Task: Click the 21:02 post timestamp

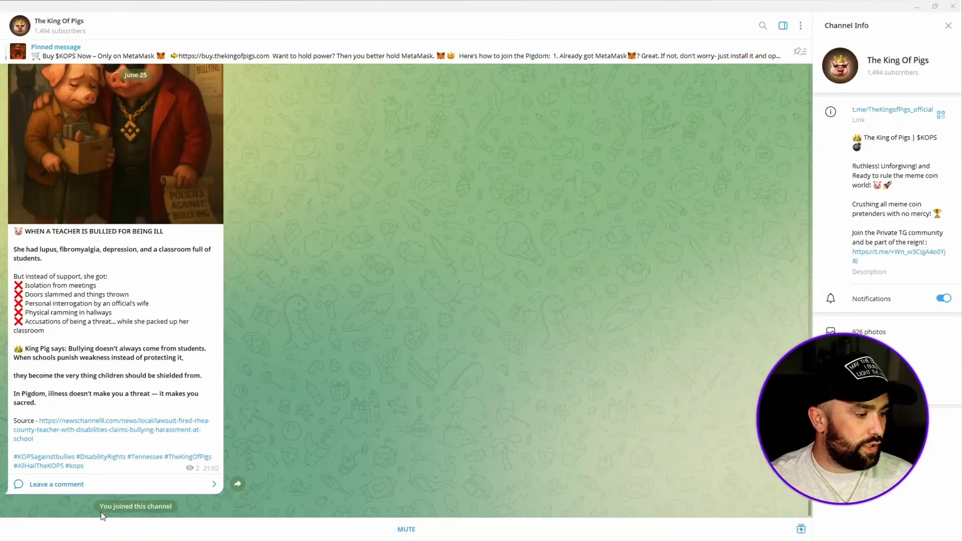Action: (211, 468)
